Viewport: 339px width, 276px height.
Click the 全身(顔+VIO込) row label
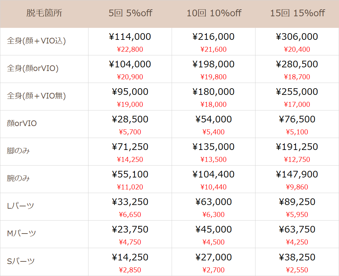pos(36,41)
